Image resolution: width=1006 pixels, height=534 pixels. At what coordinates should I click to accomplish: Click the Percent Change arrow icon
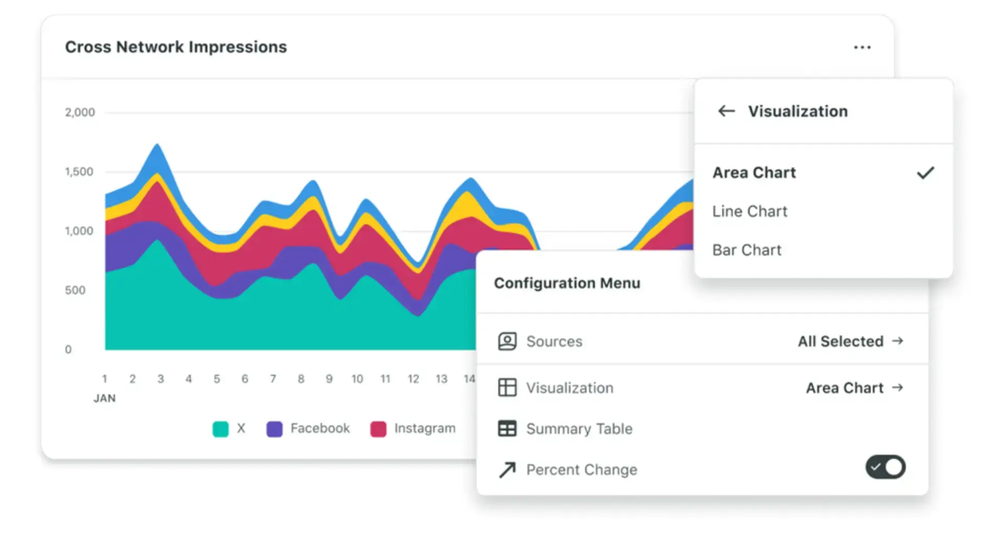pyautogui.click(x=507, y=470)
